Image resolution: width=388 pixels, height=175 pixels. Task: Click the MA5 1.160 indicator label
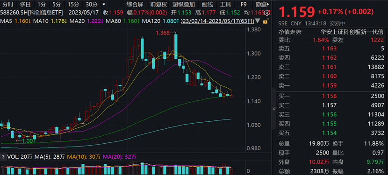coord(15,21)
